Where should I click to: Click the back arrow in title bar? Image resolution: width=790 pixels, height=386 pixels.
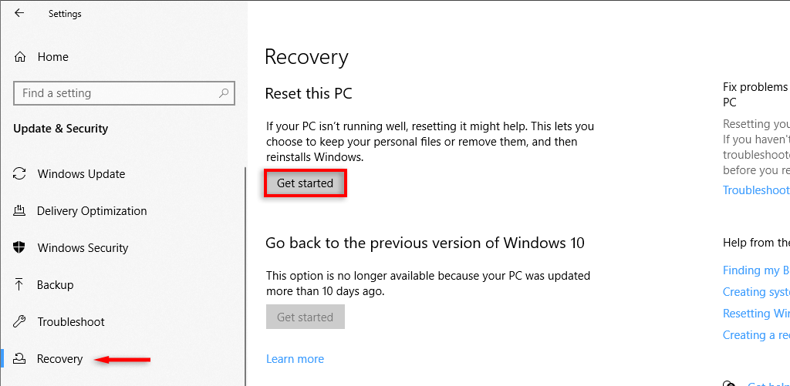[19, 13]
